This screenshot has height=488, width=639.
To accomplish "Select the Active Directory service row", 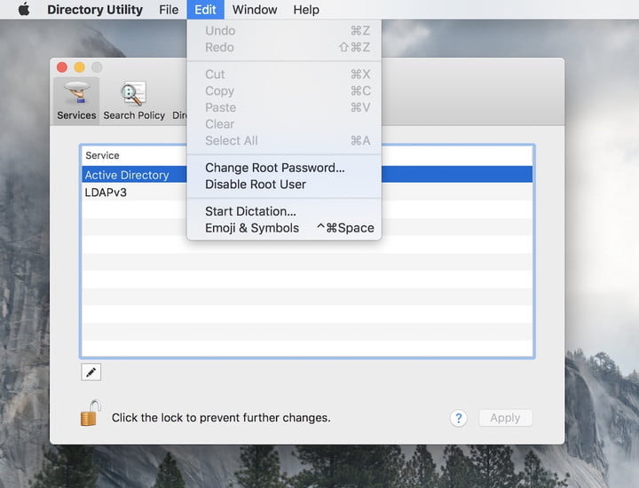I will click(307, 175).
